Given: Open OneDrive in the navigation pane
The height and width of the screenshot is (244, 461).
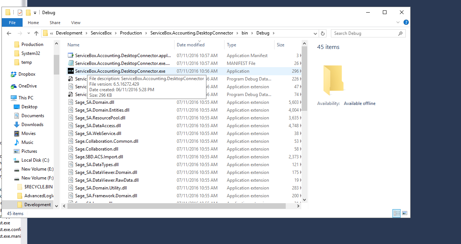Looking at the screenshot, I should click(27, 86).
